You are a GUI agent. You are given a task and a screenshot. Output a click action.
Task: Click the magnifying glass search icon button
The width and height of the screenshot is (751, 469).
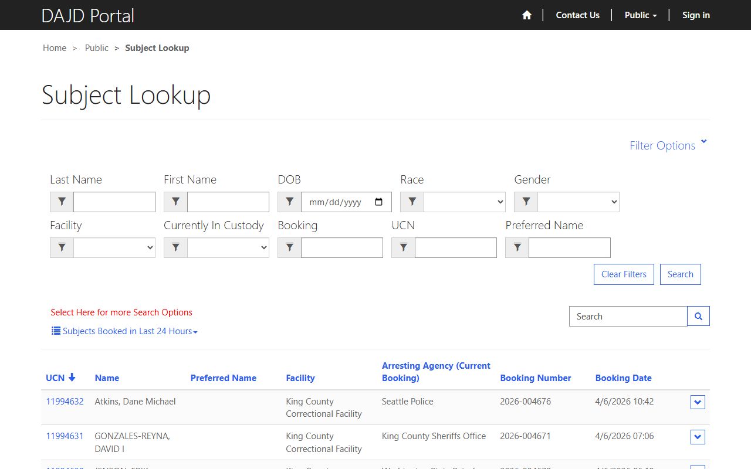(698, 317)
